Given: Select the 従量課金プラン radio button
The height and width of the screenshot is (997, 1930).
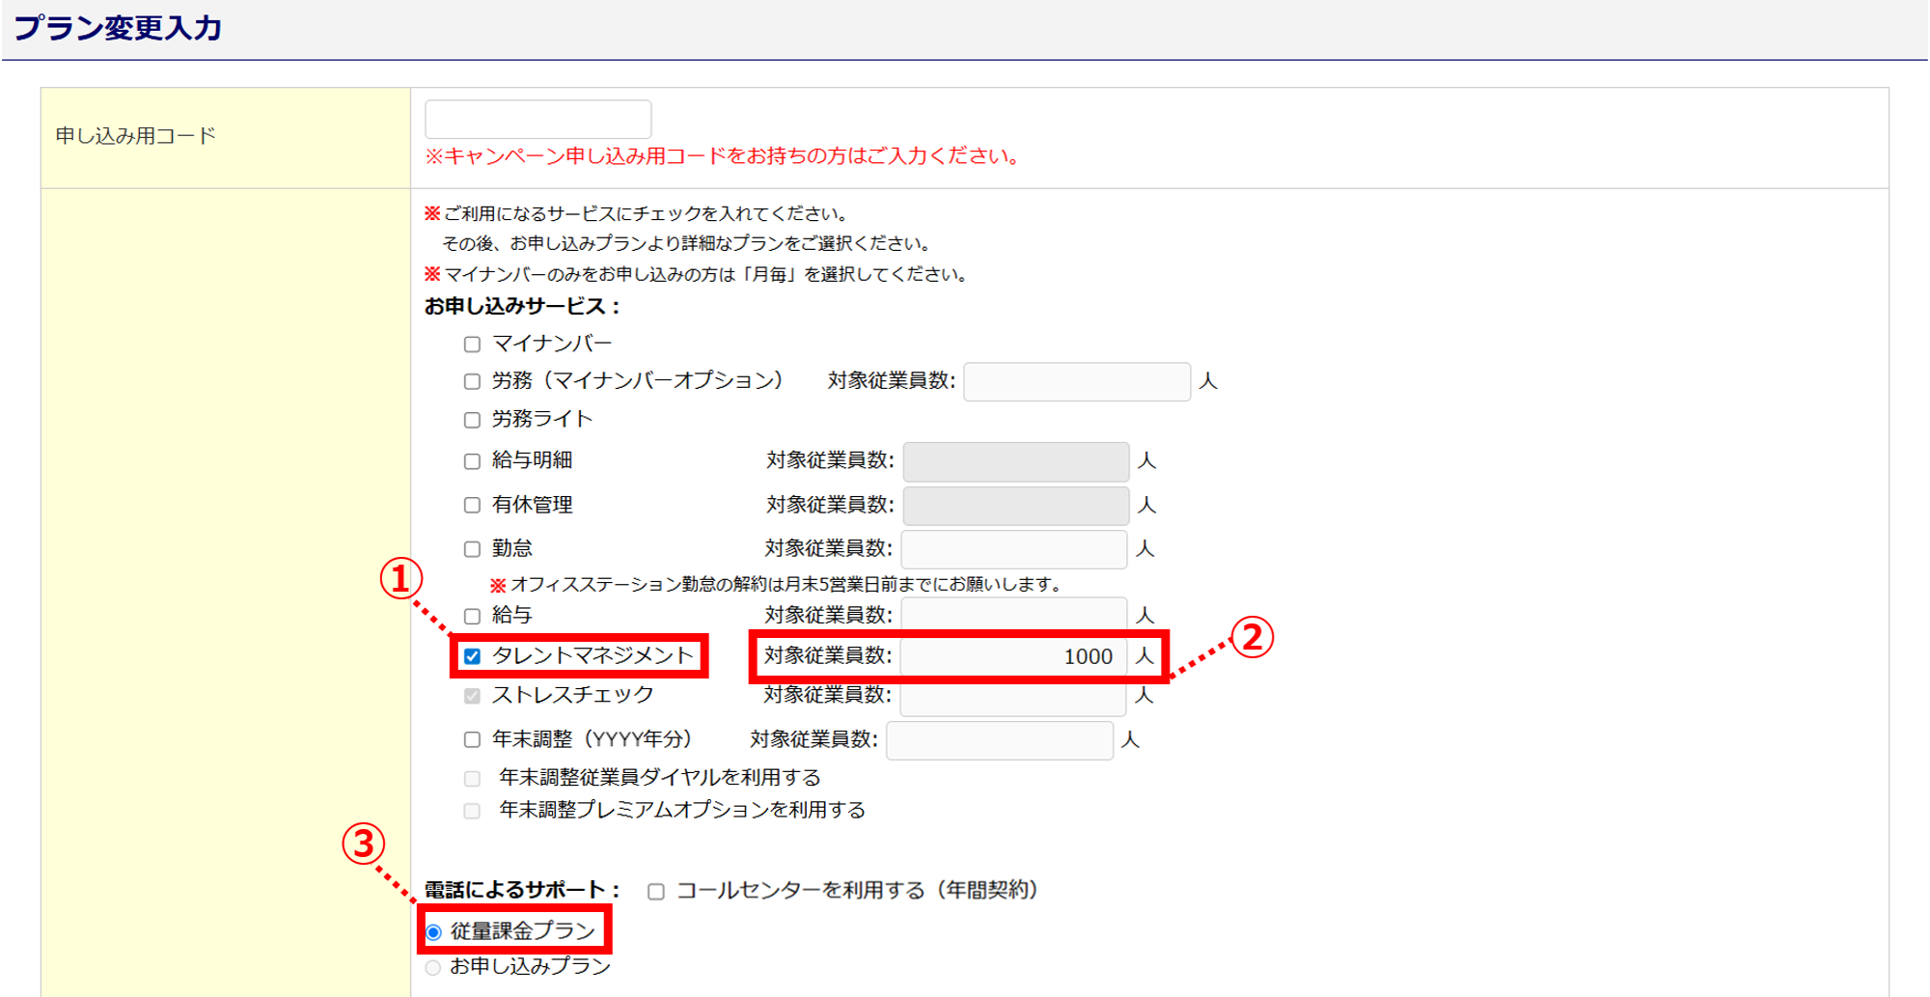Looking at the screenshot, I should [433, 932].
